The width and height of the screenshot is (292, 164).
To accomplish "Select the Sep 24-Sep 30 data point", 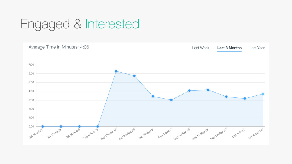I will click(x=226, y=97).
